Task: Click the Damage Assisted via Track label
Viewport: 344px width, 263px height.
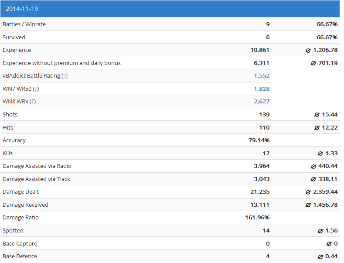Action: [36, 179]
